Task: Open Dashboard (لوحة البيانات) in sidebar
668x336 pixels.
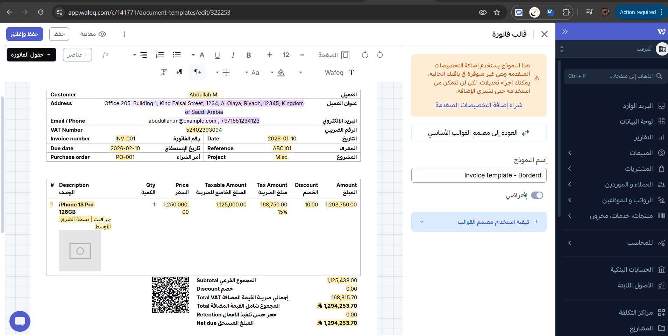Action: (642, 122)
